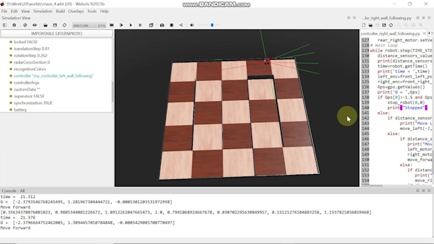434x244 pixels.
Task: Open the Simulation menu
Action: tap(43, 11)
